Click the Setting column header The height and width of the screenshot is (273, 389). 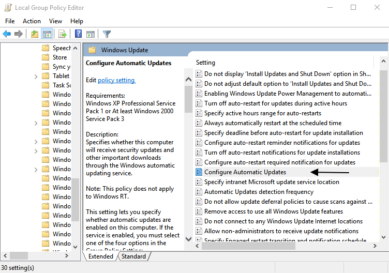(206, 63)
